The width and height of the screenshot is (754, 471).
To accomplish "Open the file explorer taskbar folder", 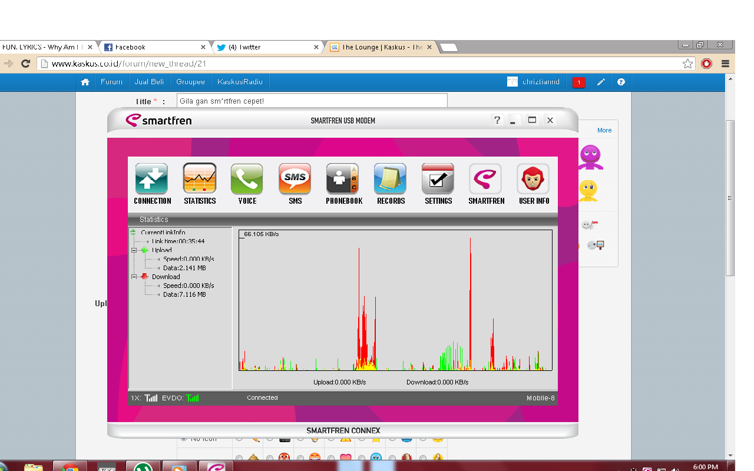I will coord(34,468).
